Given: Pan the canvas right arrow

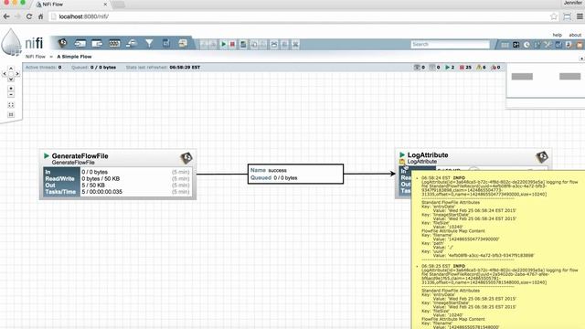Looking at the screenshot, I should coord(17,74).
